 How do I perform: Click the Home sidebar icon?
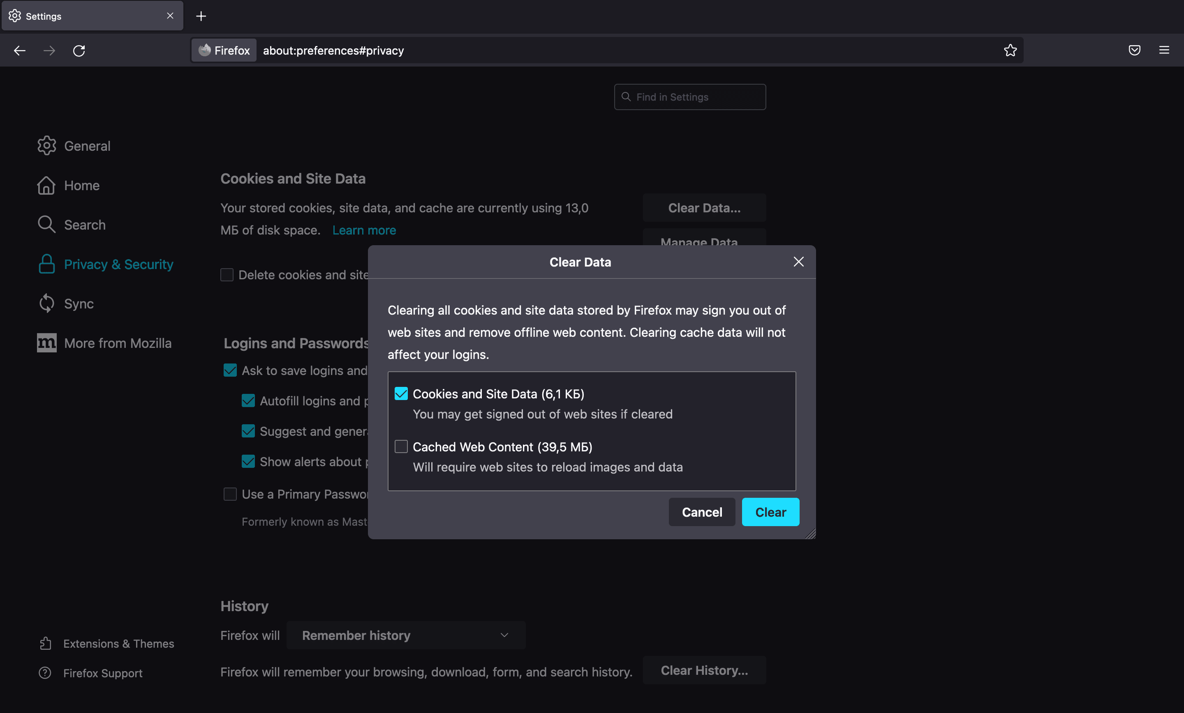(x=46, y=185)
